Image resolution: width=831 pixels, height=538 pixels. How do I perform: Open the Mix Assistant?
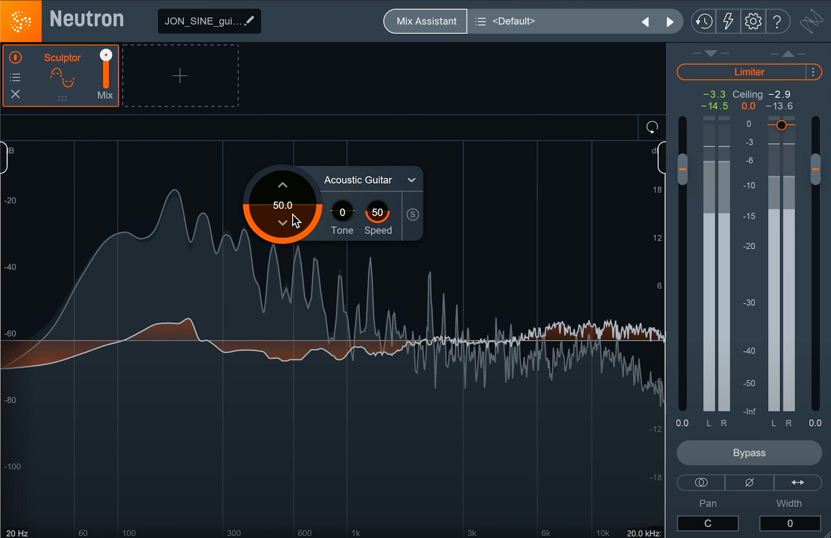(426, 21)
